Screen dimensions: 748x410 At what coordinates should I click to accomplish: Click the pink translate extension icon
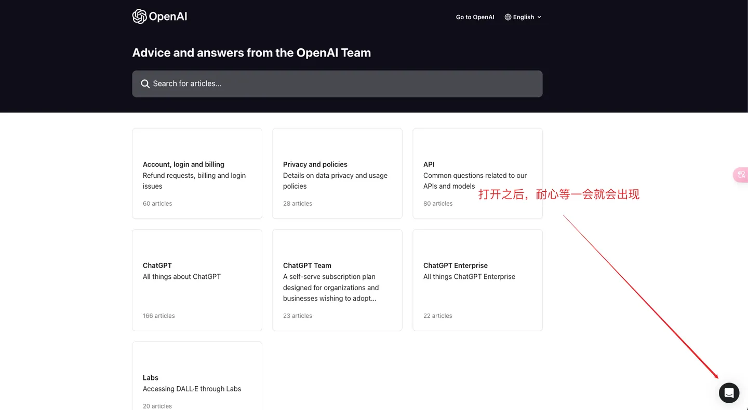(x=741, y=175)
